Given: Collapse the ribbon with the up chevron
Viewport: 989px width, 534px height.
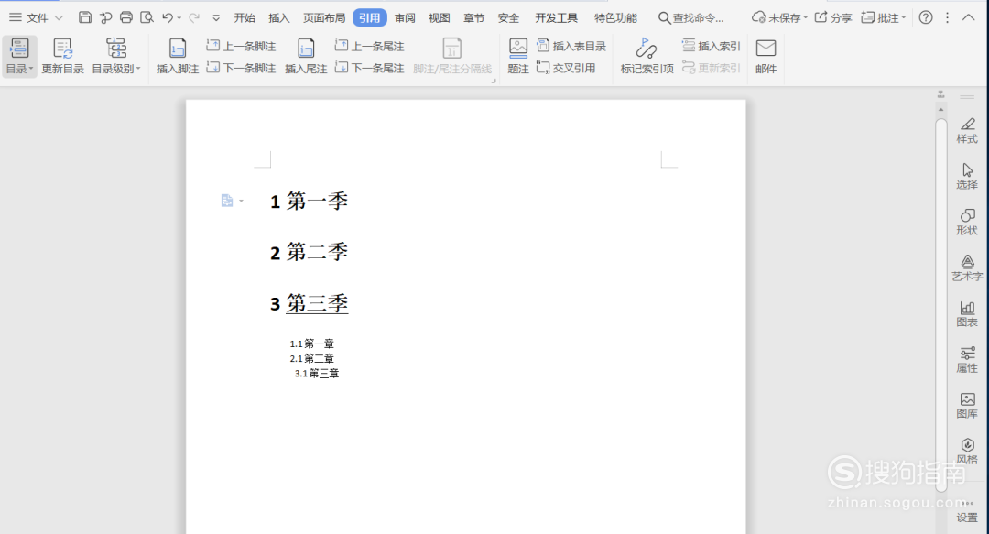Looking at the screenshot, I should tap(969, 17).
